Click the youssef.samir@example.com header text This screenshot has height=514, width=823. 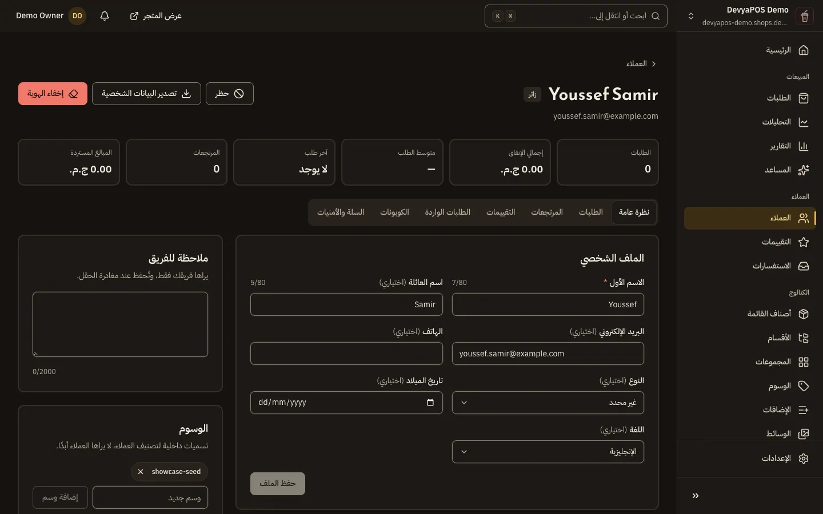click(606, 116)
